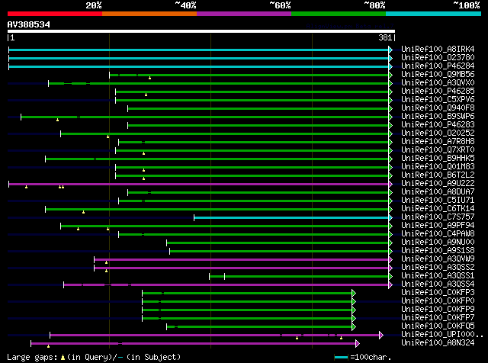Select the UniRef100_P46284 label
The width and height of the screenshot is (488, 363).
[x=438, y=66]
